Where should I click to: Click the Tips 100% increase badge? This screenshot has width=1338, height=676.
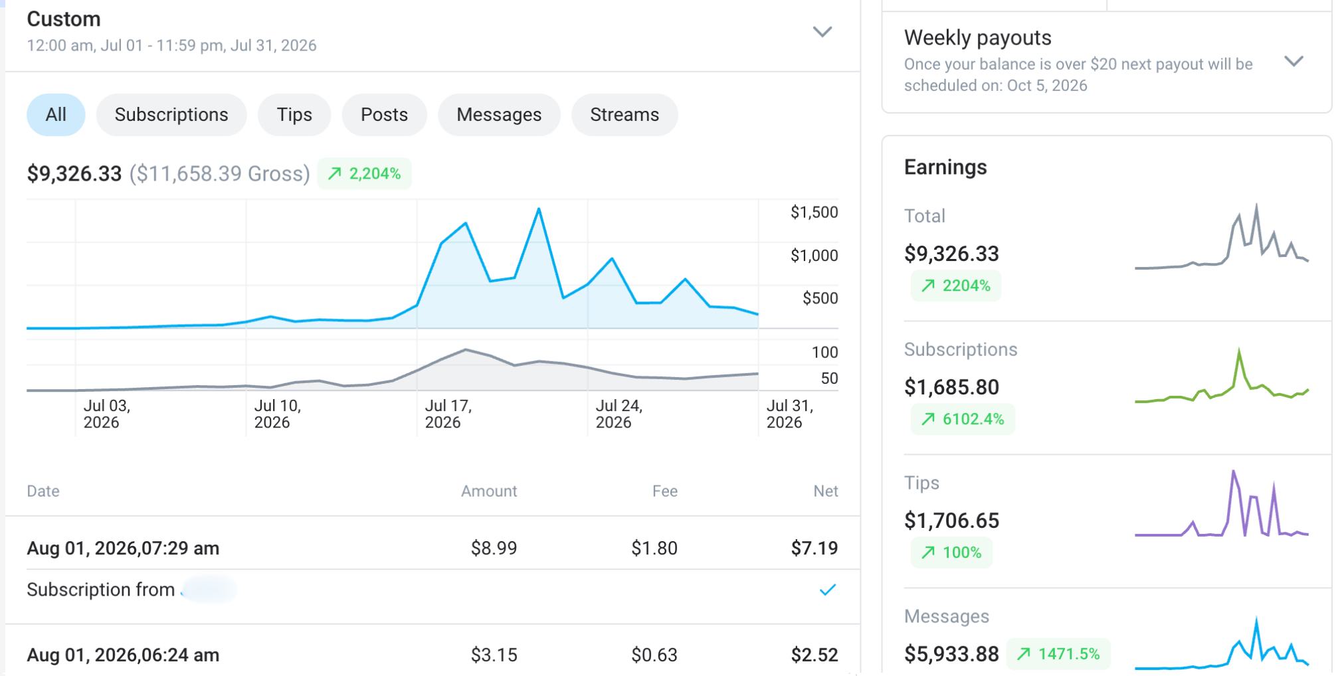tap(951, 552)
